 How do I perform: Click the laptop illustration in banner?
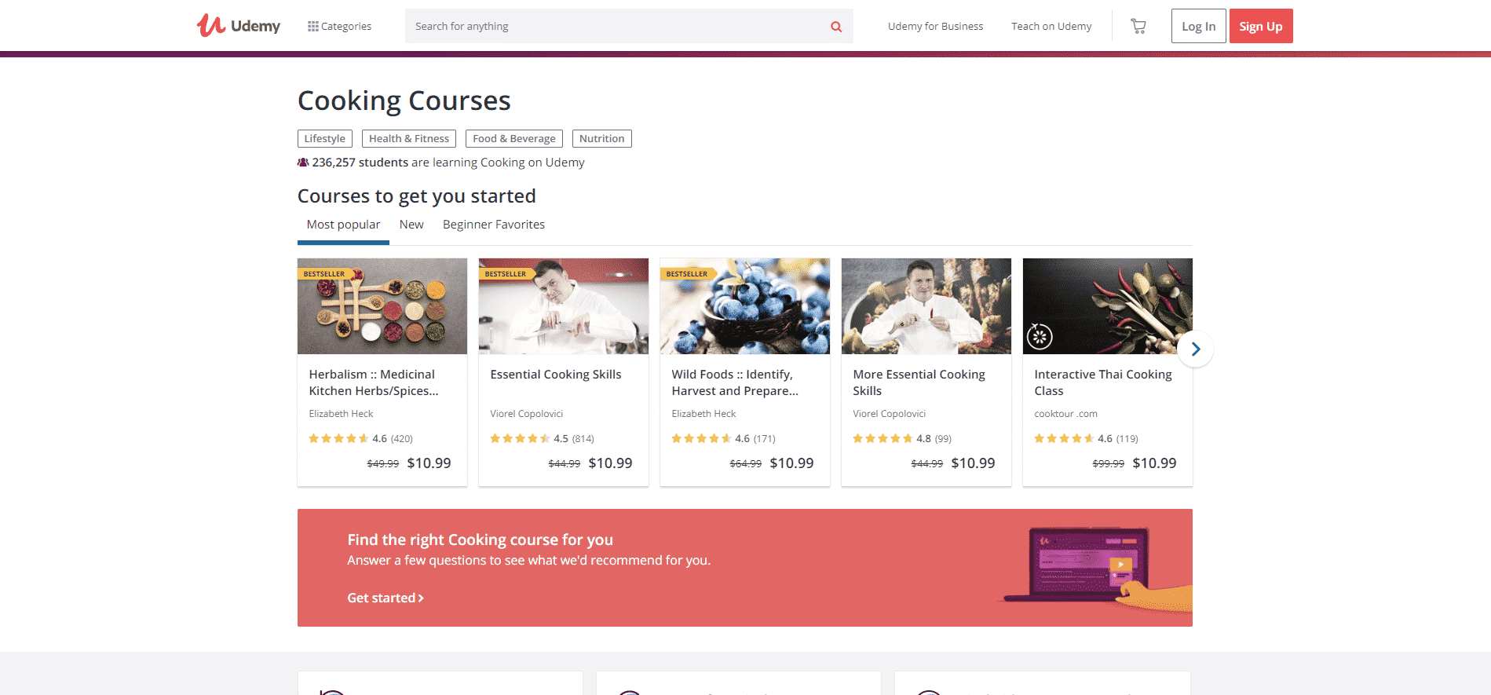1095,568
